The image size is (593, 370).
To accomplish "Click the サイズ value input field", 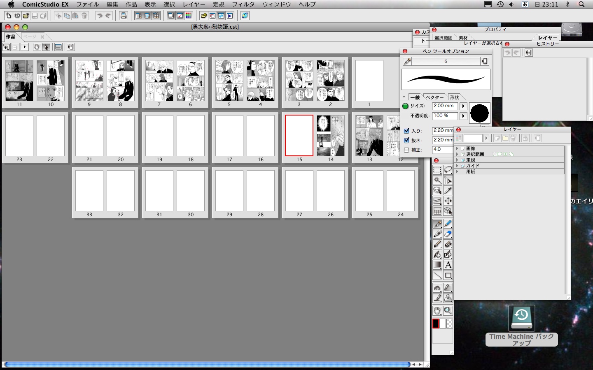I will 445,106.
